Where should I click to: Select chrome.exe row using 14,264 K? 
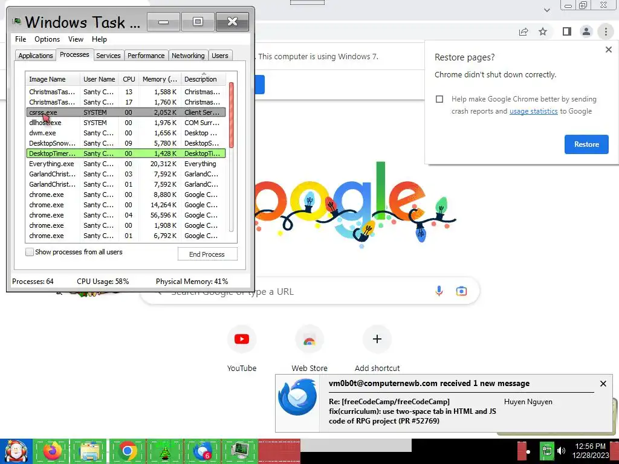pos(126,205)
